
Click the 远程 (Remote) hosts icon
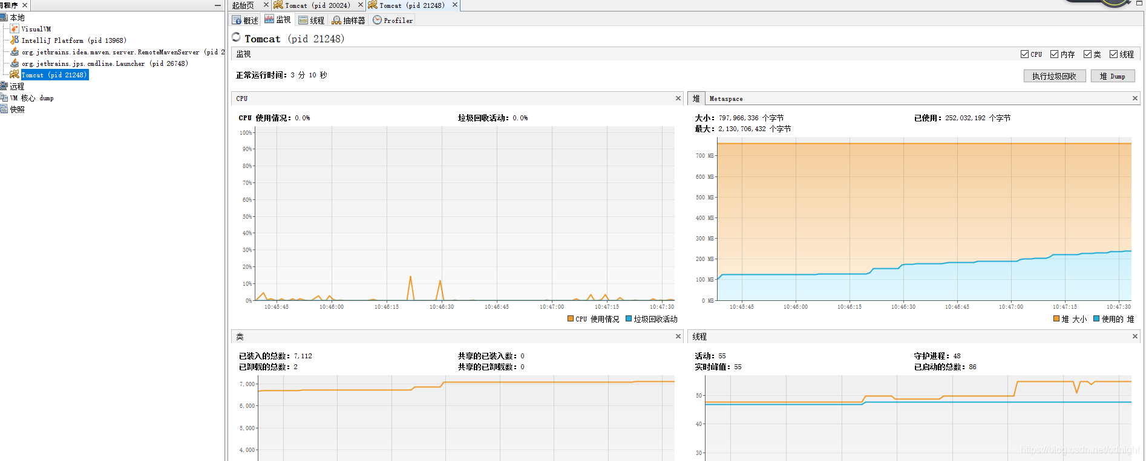[x=4, y=86]
